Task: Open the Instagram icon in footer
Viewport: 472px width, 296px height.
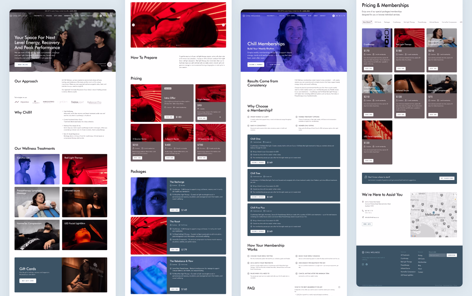Action: 363,264
